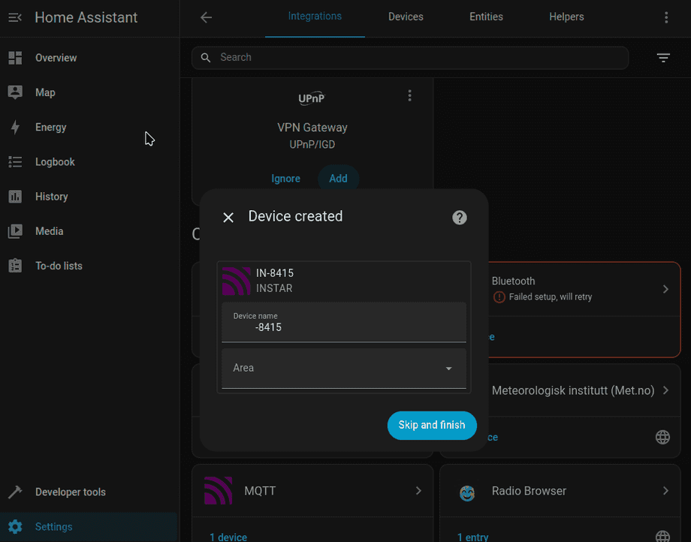Click Ignore on the VPN Gateway card
Viewport: 691px width, 542px height.
tap(285, 178)
